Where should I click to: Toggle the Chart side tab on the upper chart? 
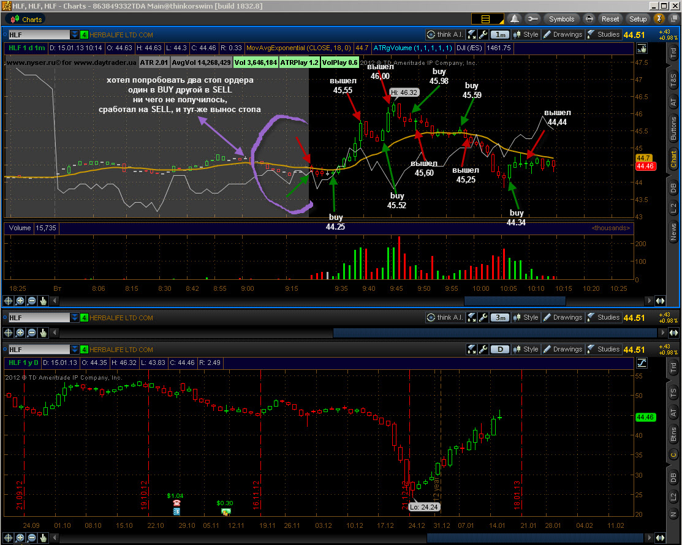click(673, 159)
